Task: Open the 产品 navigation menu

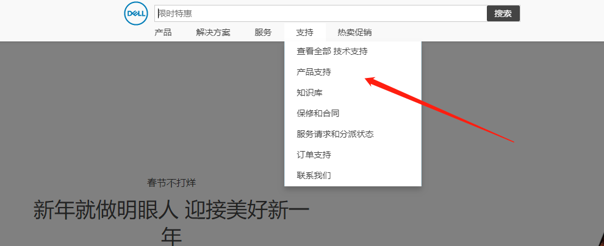Action: pos(163,32)
